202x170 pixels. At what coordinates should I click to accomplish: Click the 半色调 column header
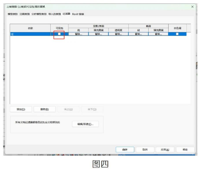[x=177, y=28]
